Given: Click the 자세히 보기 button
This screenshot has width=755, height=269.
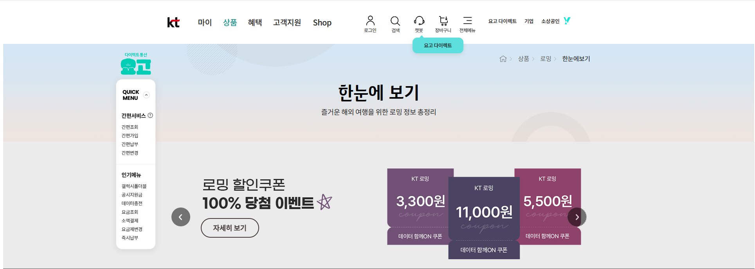Looking at the screenshot, I should click(x=230, y=228).
